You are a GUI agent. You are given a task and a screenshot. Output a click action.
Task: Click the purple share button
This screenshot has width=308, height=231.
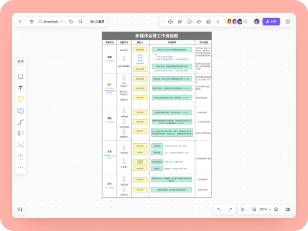(x=271, y=22)
